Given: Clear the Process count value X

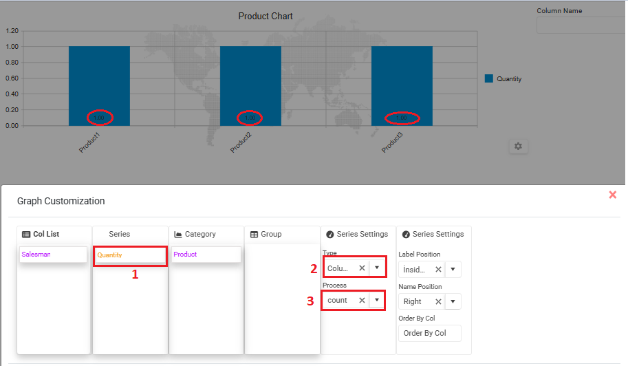Looking at the screenshot, I should [362, 300].
